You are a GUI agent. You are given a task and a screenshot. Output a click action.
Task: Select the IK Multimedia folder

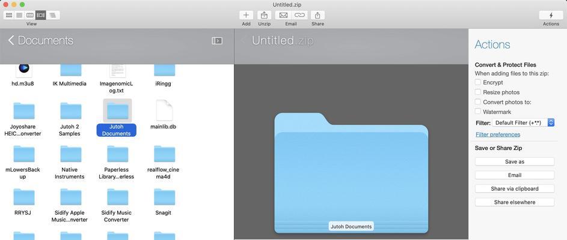70,70
